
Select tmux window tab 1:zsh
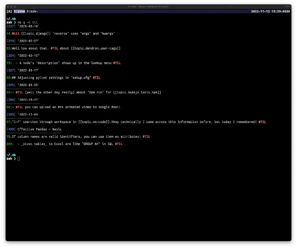(19, 11)
